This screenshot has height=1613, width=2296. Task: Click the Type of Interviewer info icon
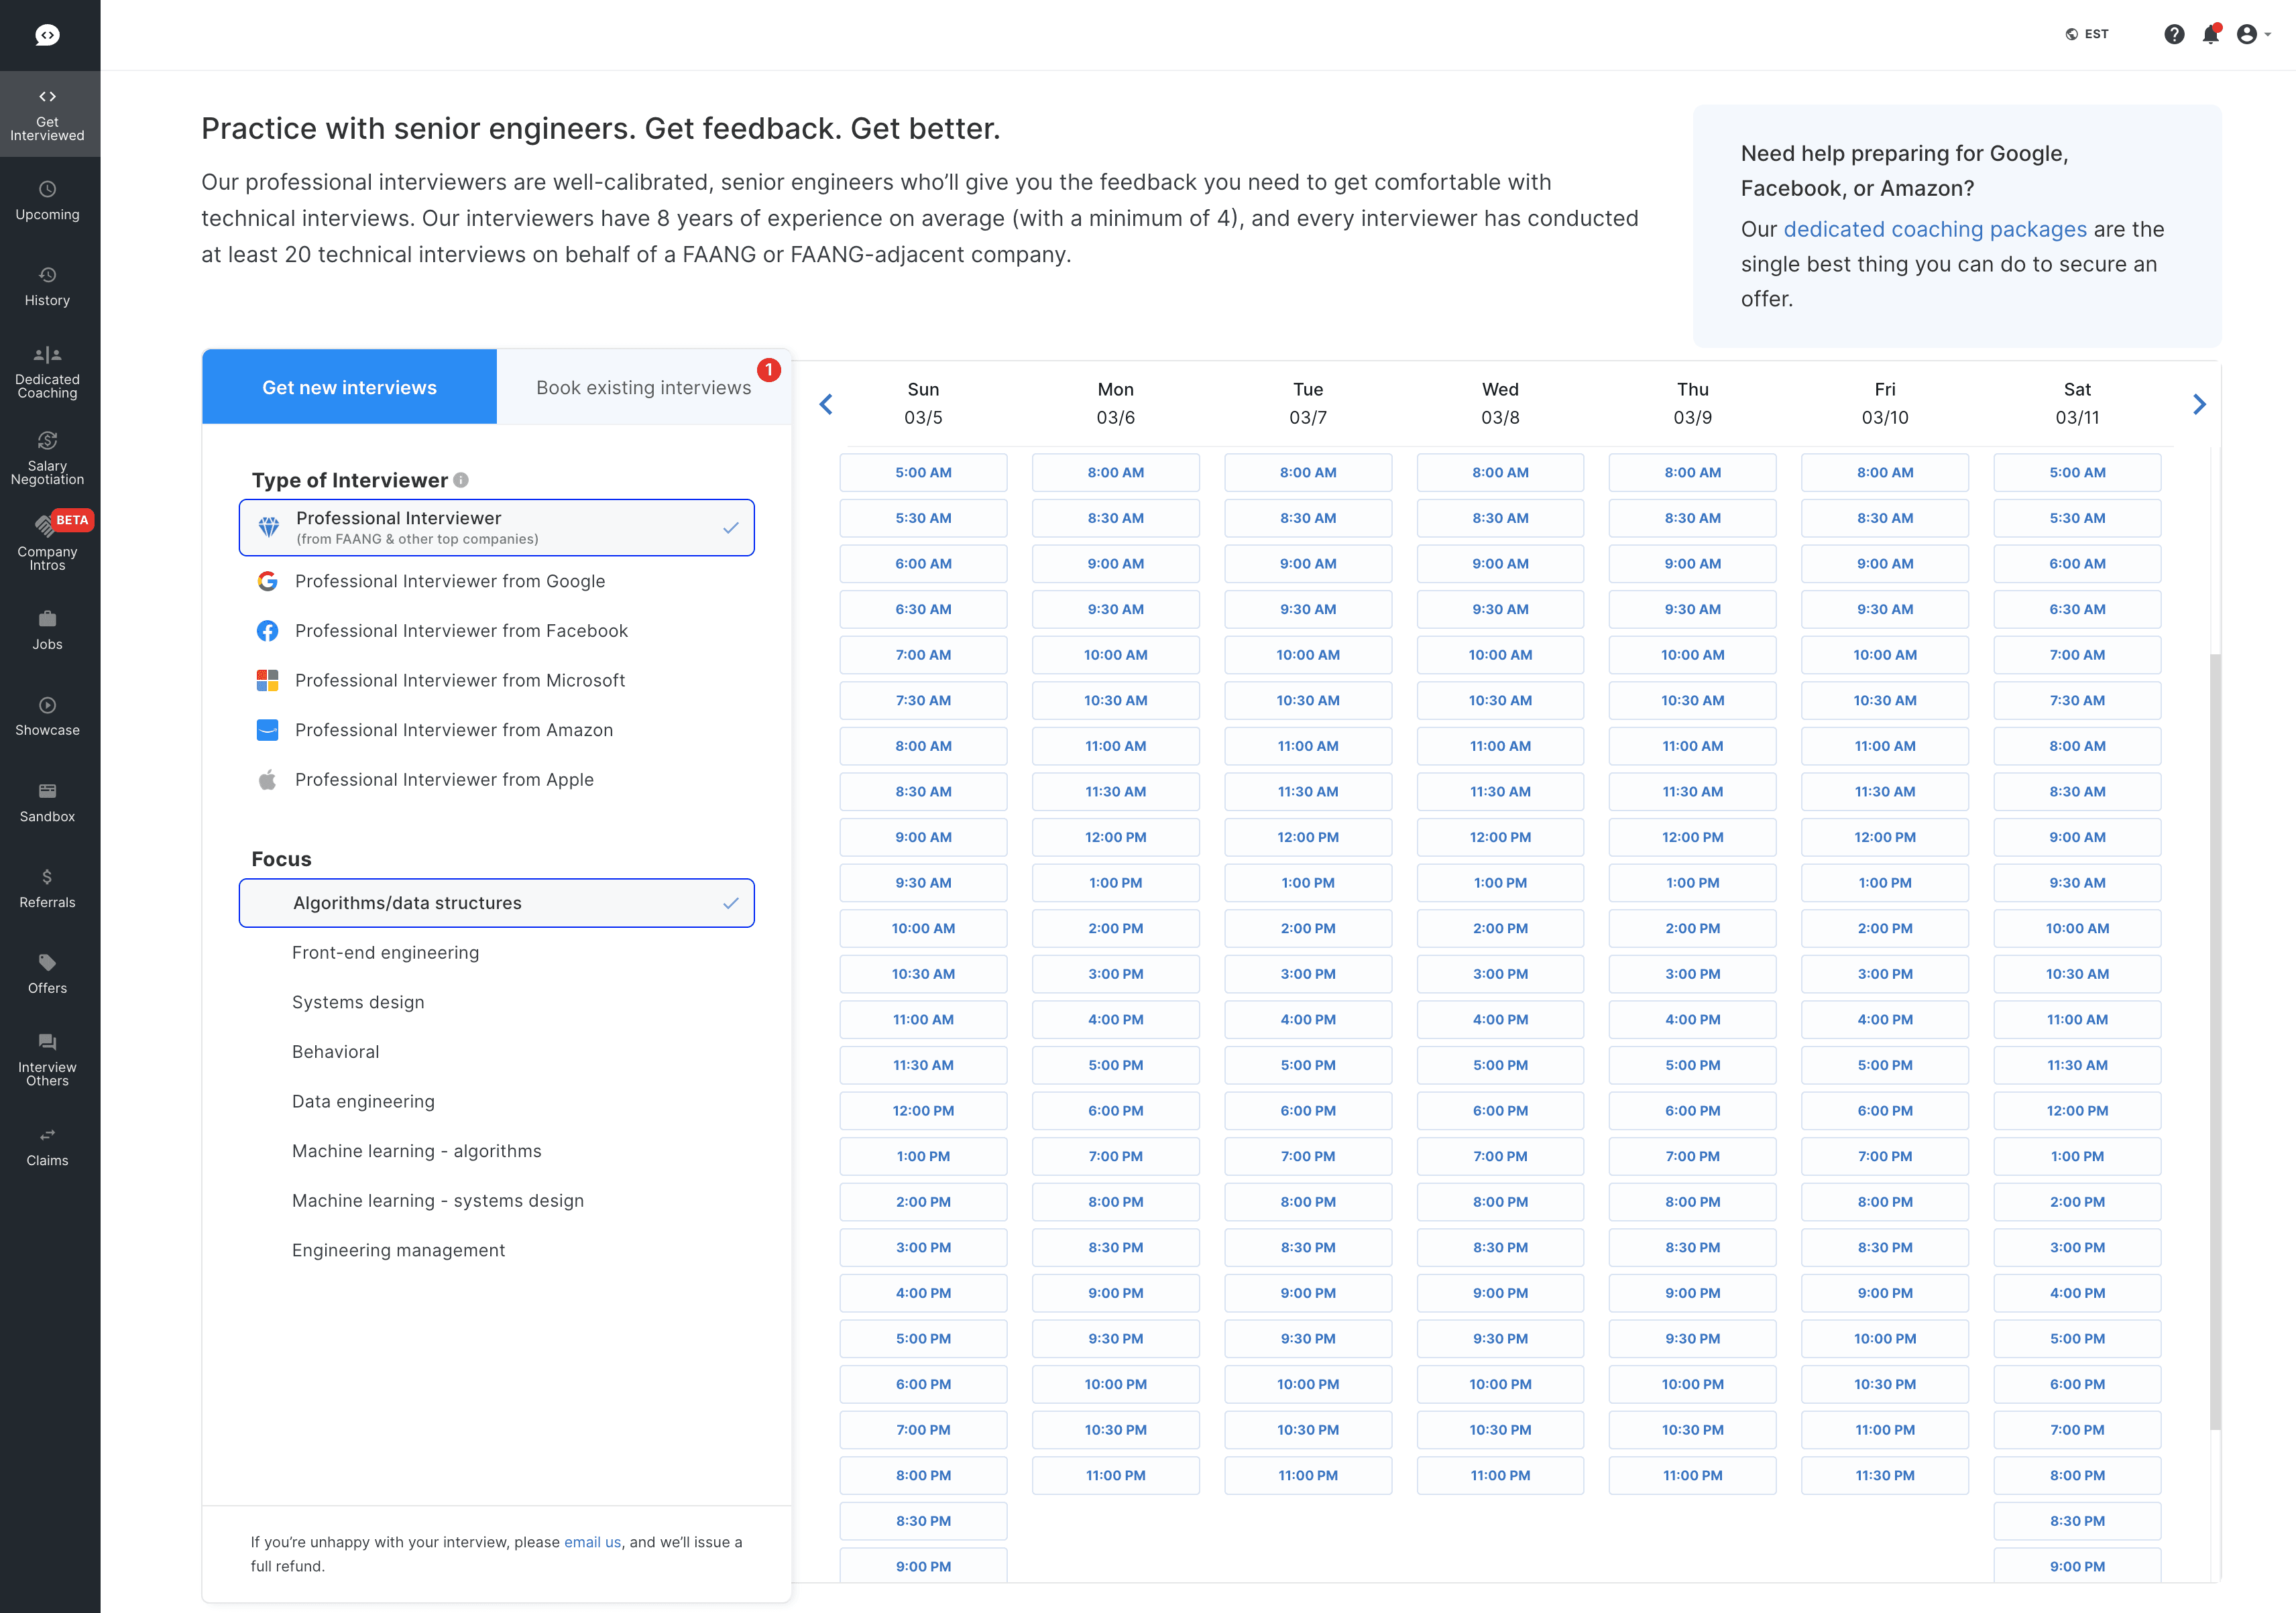(x=461, y=480)
